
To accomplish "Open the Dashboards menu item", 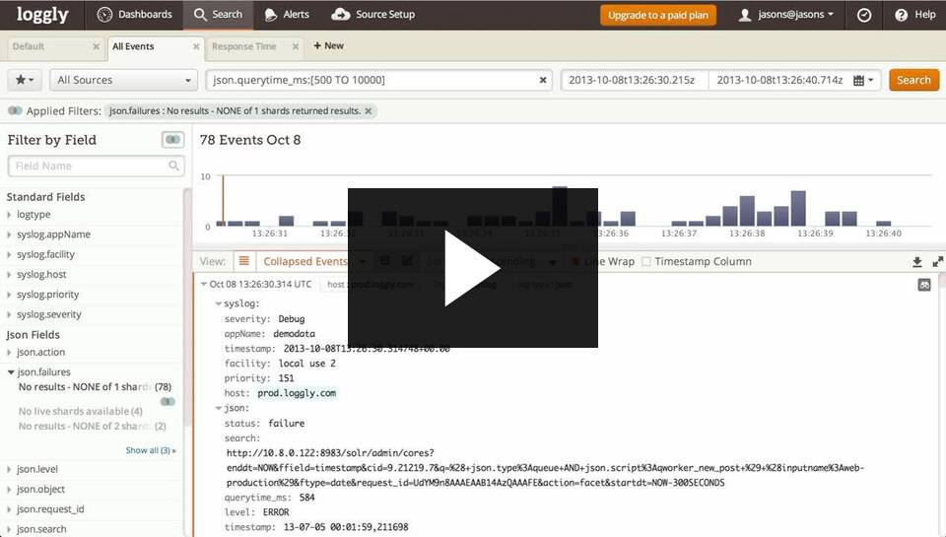I will click(x=135, y=15).
